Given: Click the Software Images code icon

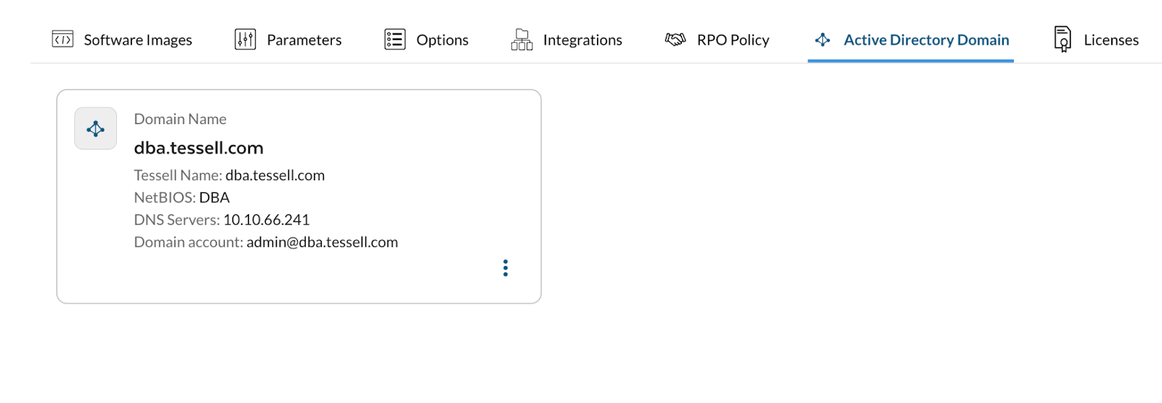Looking at the screenshot, I should pyautogui.click(x=62, y=39).
